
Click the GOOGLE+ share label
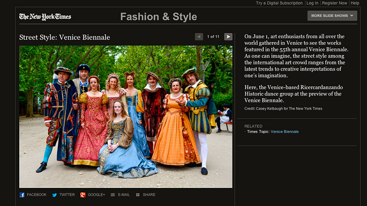pyautogui.click(x=96, y=195)
